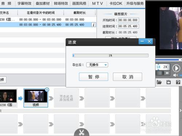The image size is (182, 136).
Task: Expand the right-side panel arrow
Action: (x=181, y=111)
